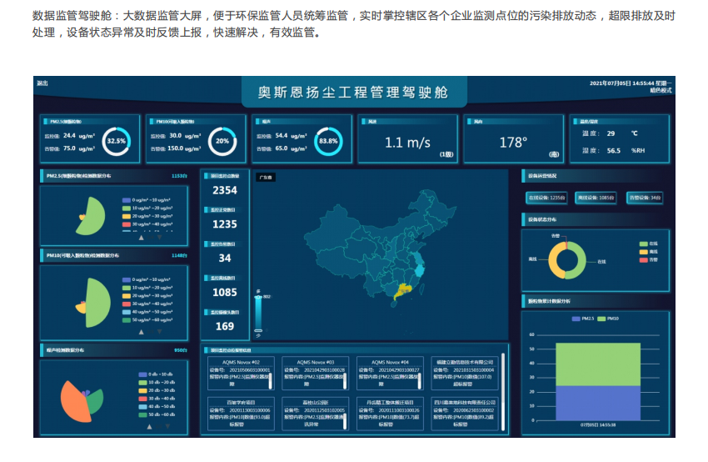This screenshot has width=708, height=462.
Task: Toggle PM10 chart legend 40~50 ug/m³ entry
Action: point(147,312)
